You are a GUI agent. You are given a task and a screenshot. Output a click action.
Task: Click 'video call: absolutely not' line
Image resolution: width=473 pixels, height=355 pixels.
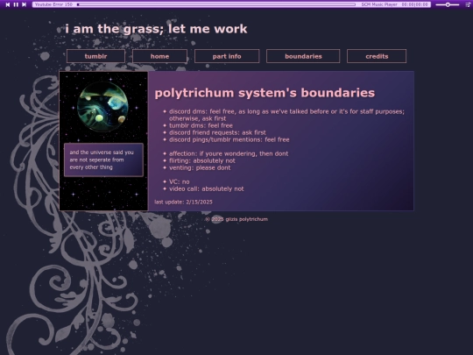207,188
